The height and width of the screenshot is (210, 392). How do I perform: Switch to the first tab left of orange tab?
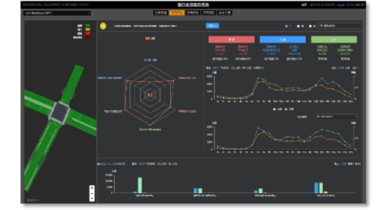tap(161, 12)
